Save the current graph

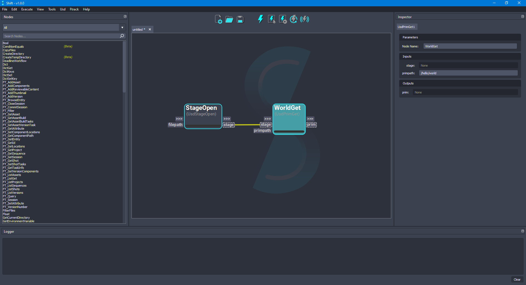click(240, 19)
